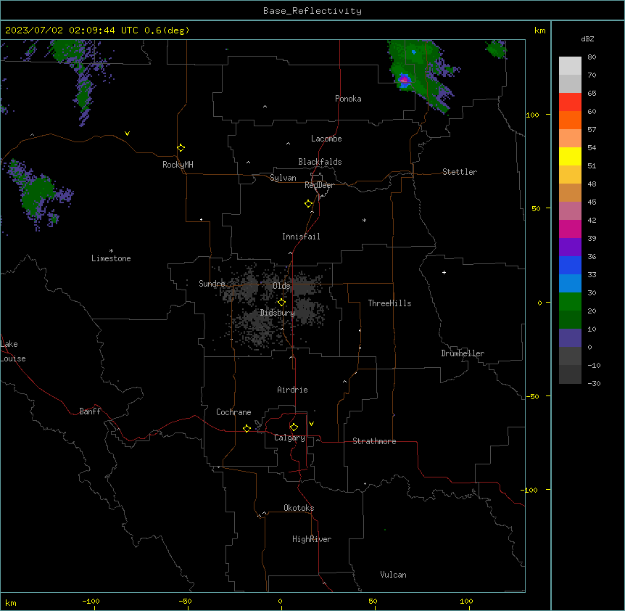Click the Blackfalds town label

tap(320, 162)
